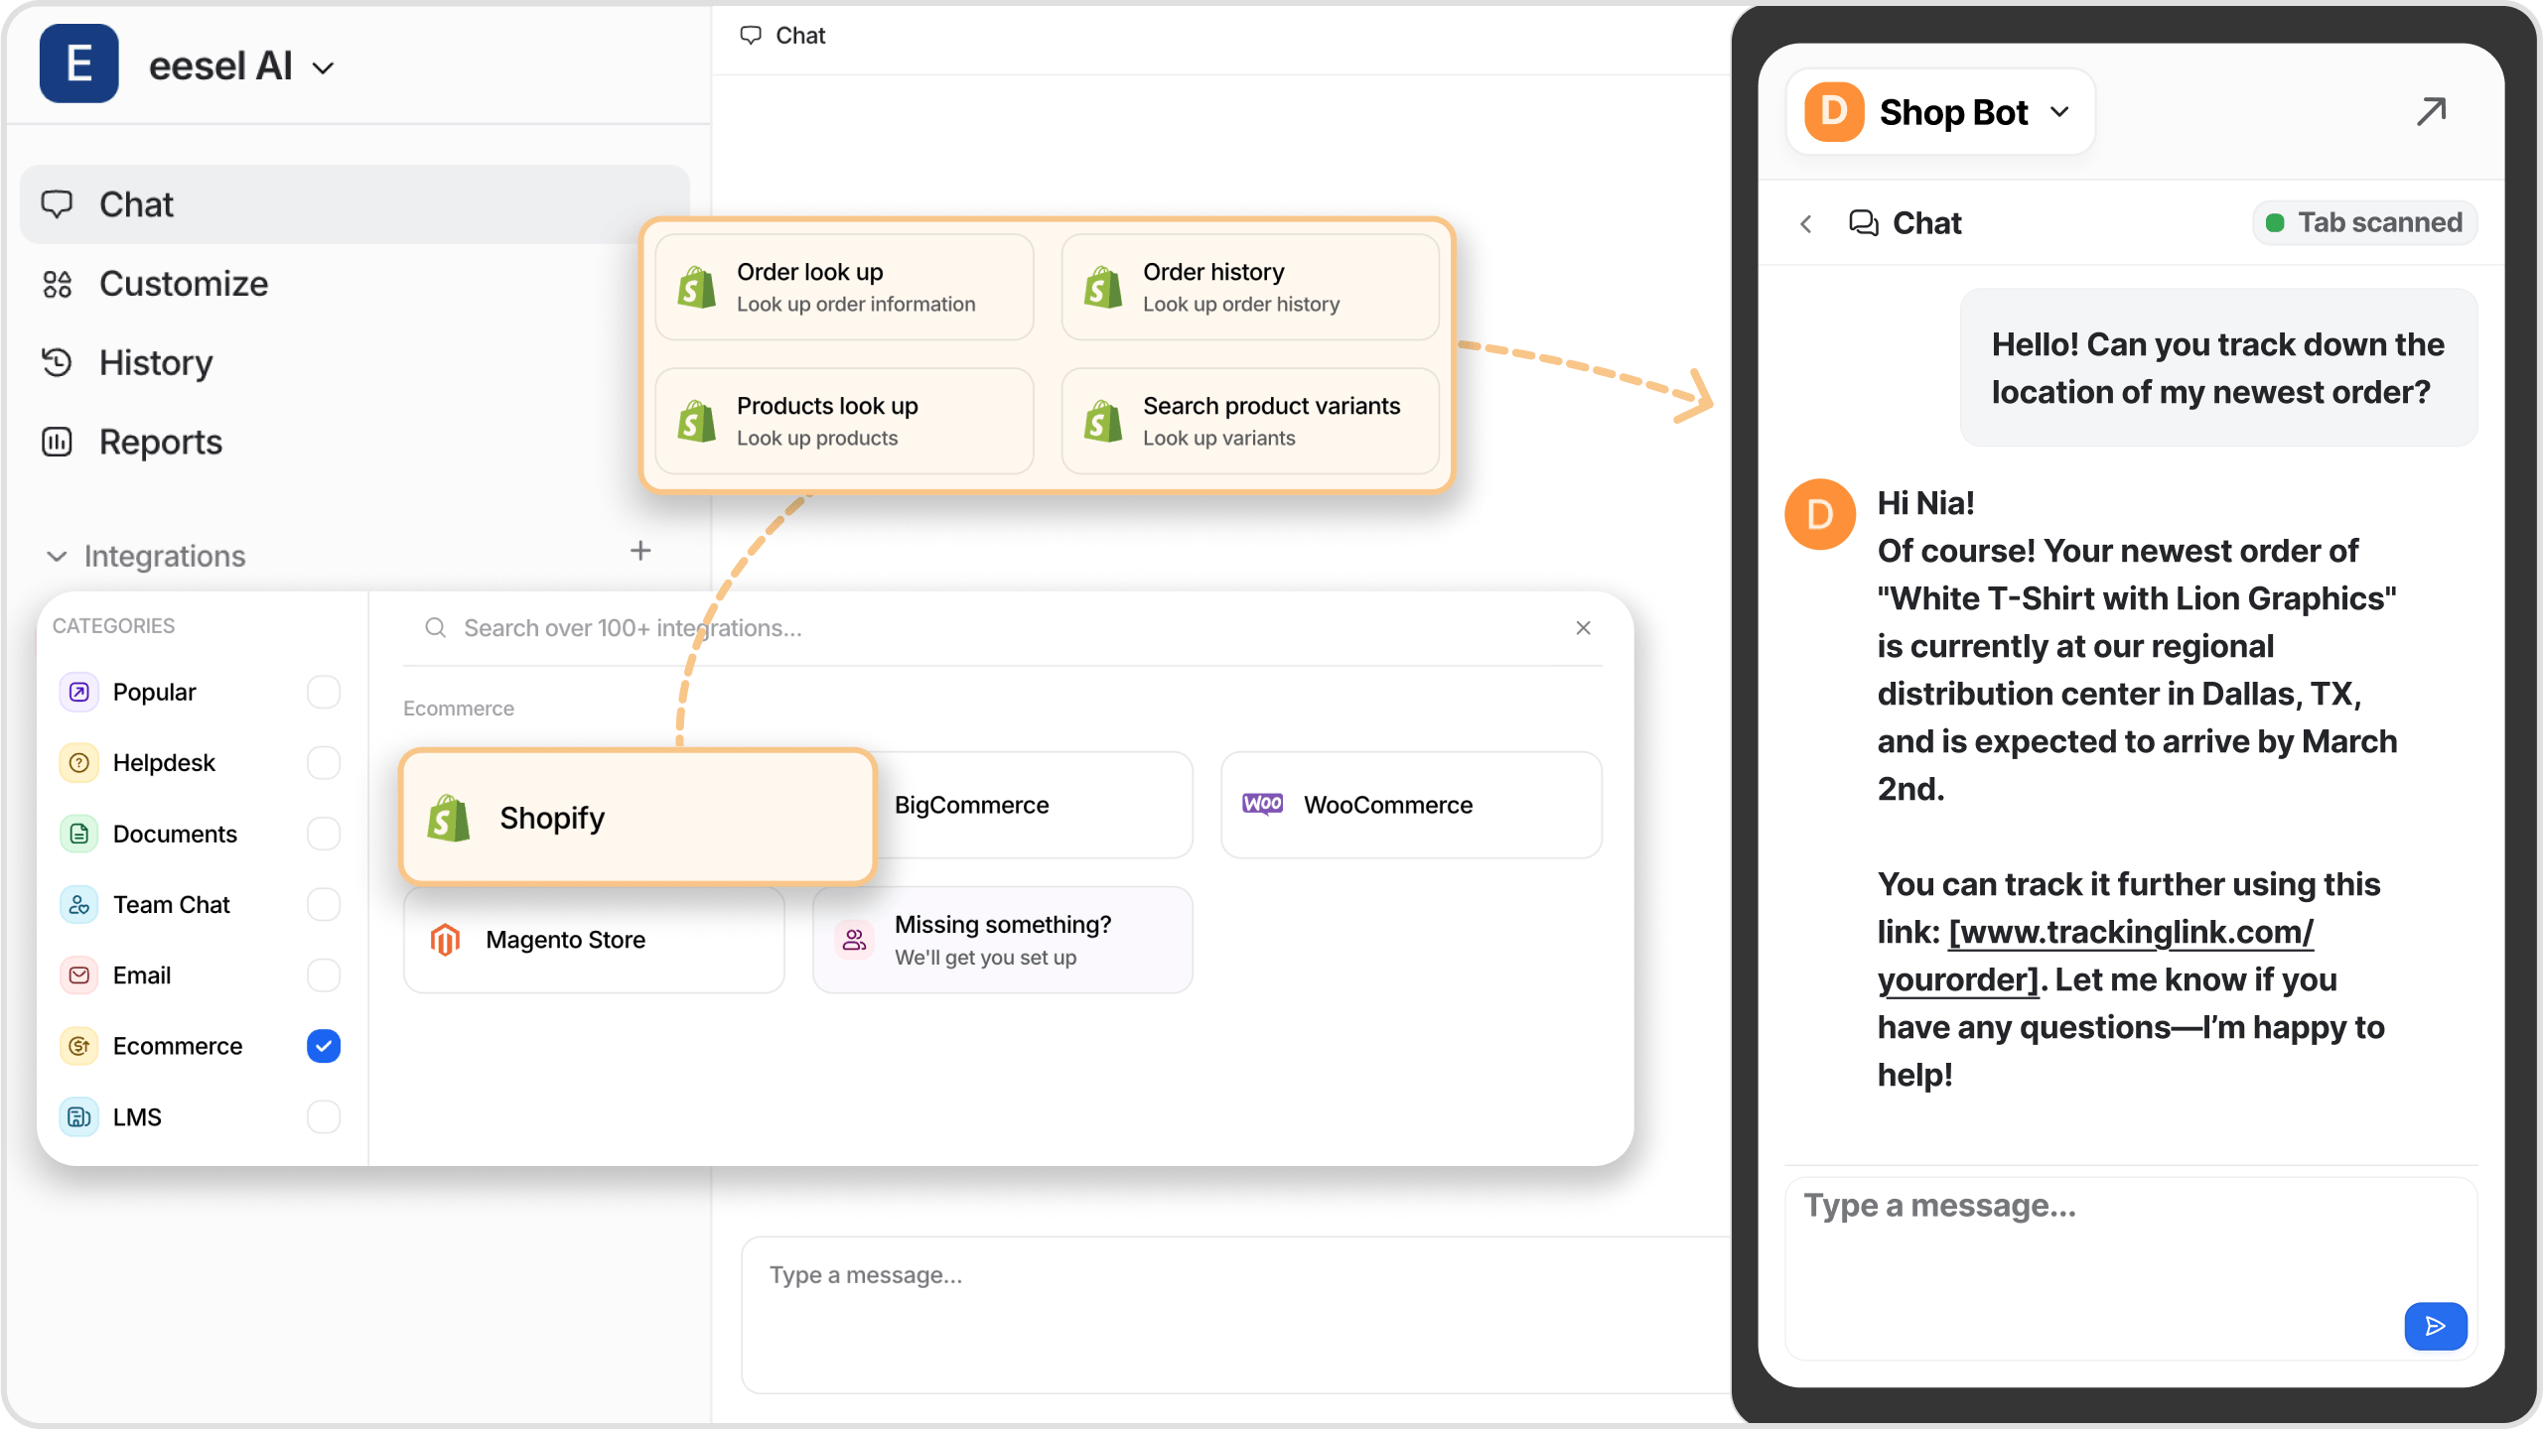Click the Customize grid icon
The width and height of the screenshot is (2543, 1429).
tap(58, 285)
